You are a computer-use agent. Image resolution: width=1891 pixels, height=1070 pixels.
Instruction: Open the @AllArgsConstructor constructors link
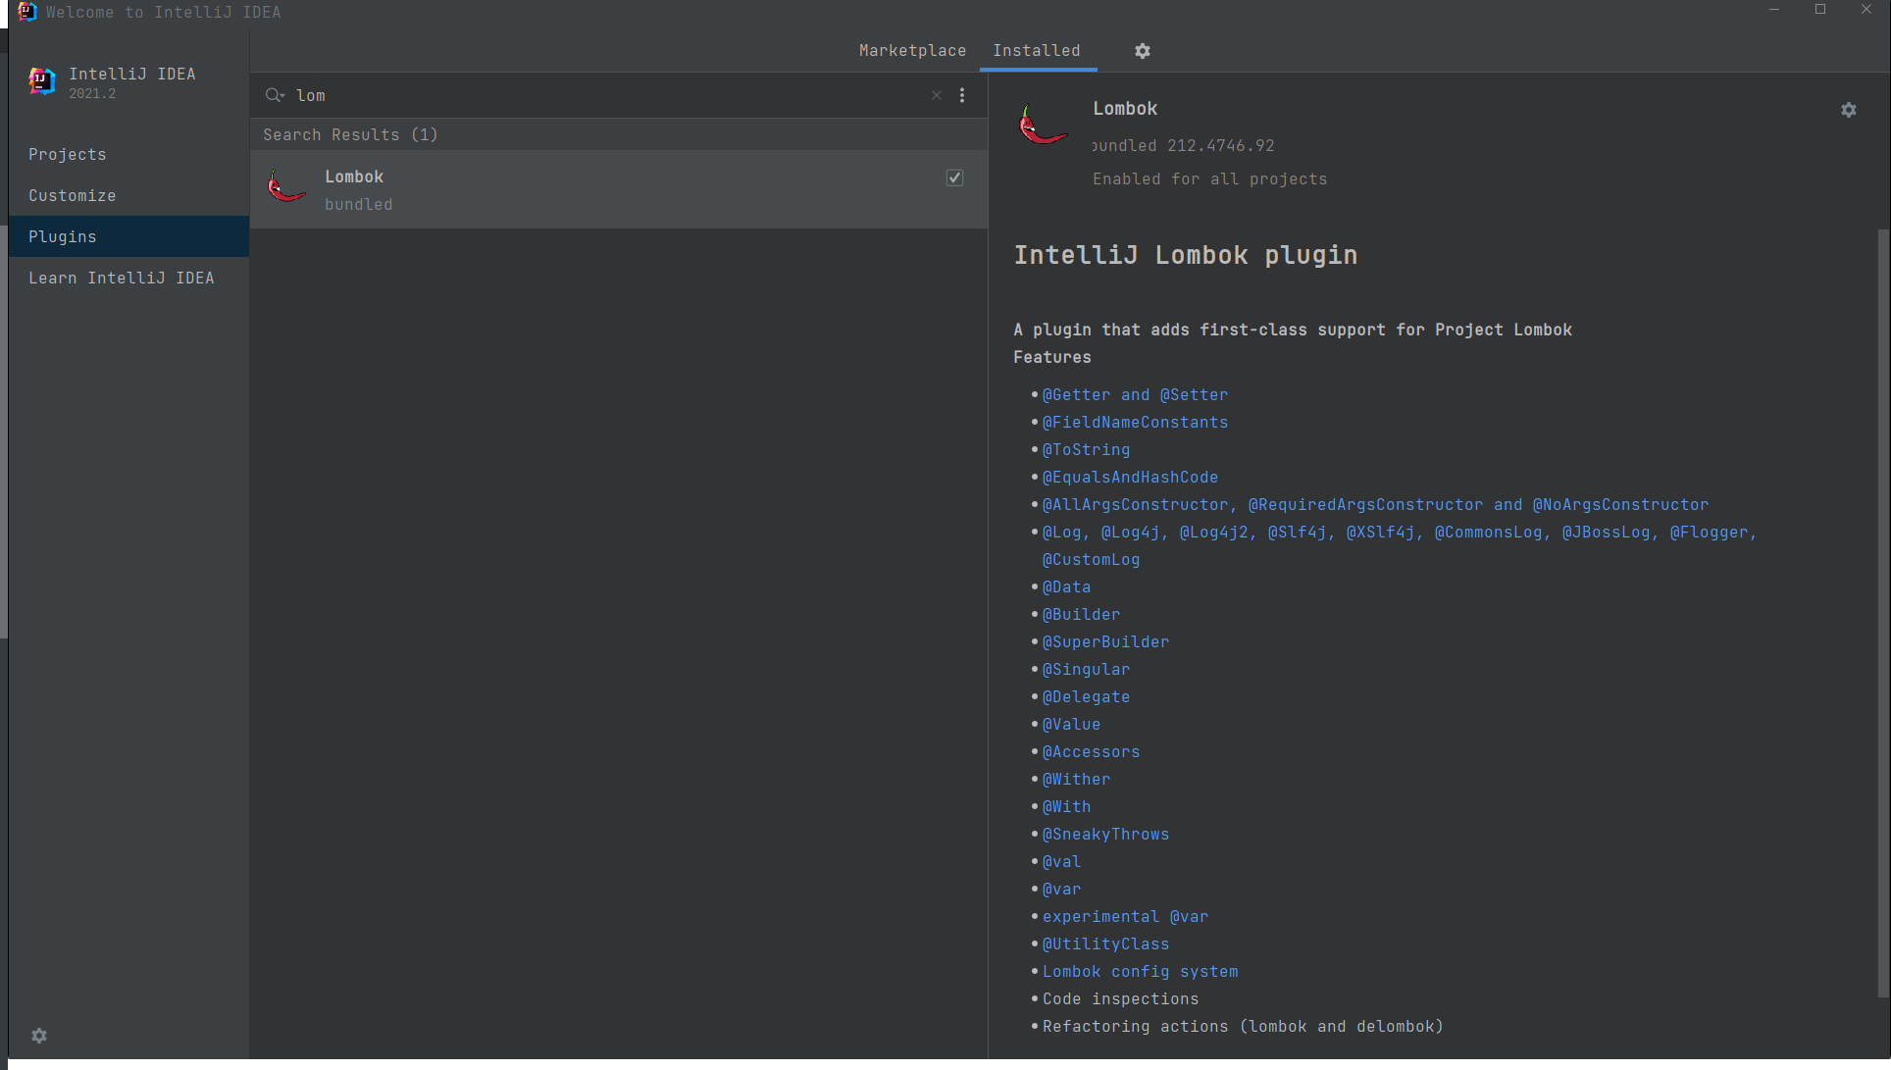pyautogui.click(x=1375, y=504)
